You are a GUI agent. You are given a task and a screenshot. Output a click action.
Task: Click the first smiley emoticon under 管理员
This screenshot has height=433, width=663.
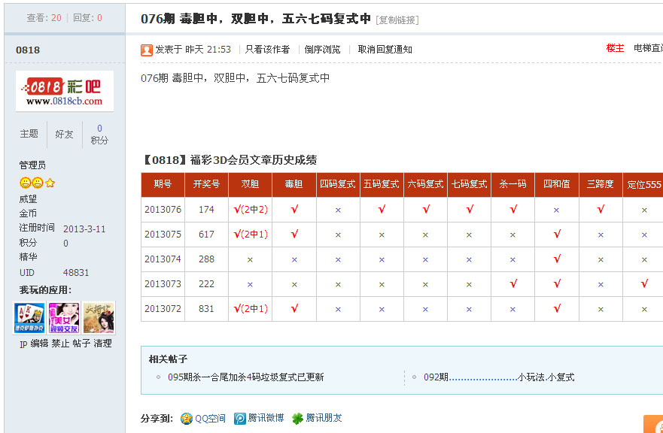[x=24, y=183]
